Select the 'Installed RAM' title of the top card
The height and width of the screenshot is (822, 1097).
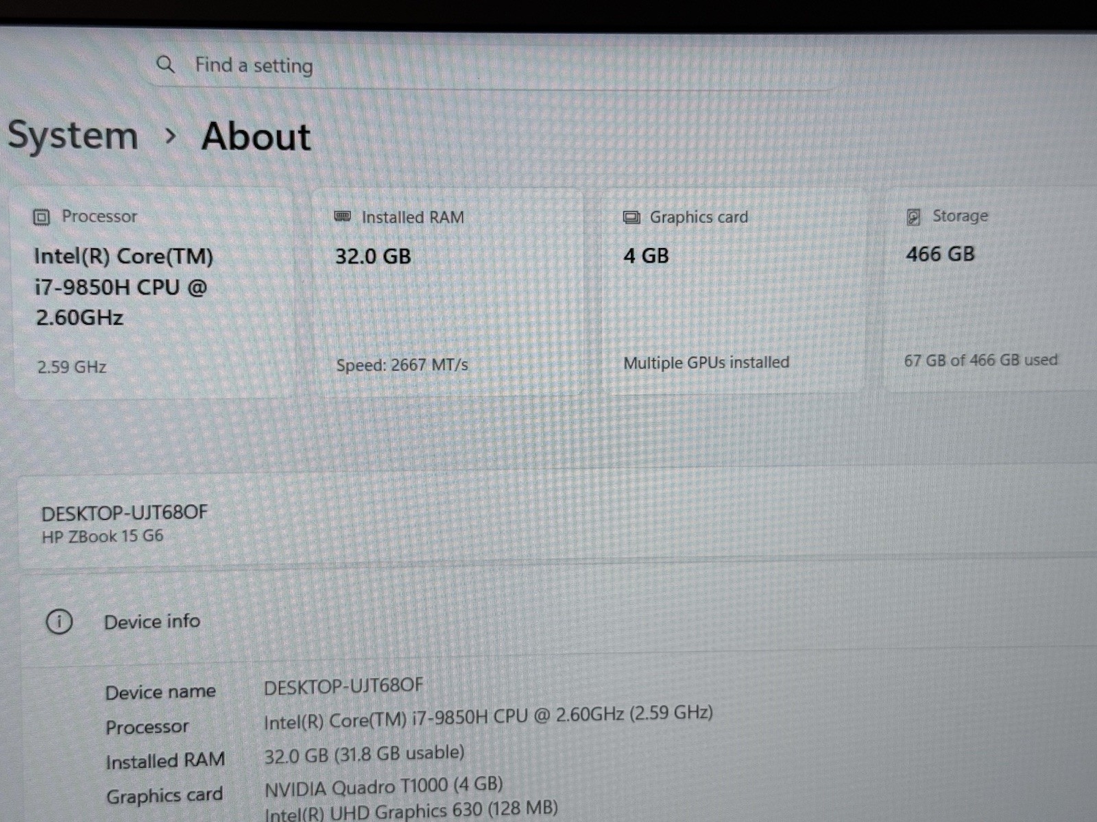click(x=413, y=217)
